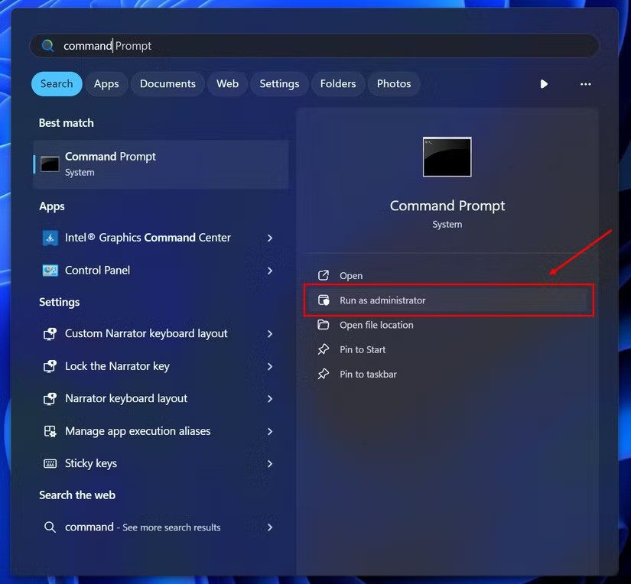Switch to the Photos filter tab
This screenshot has height=584, width=631.
pos(394,83)
